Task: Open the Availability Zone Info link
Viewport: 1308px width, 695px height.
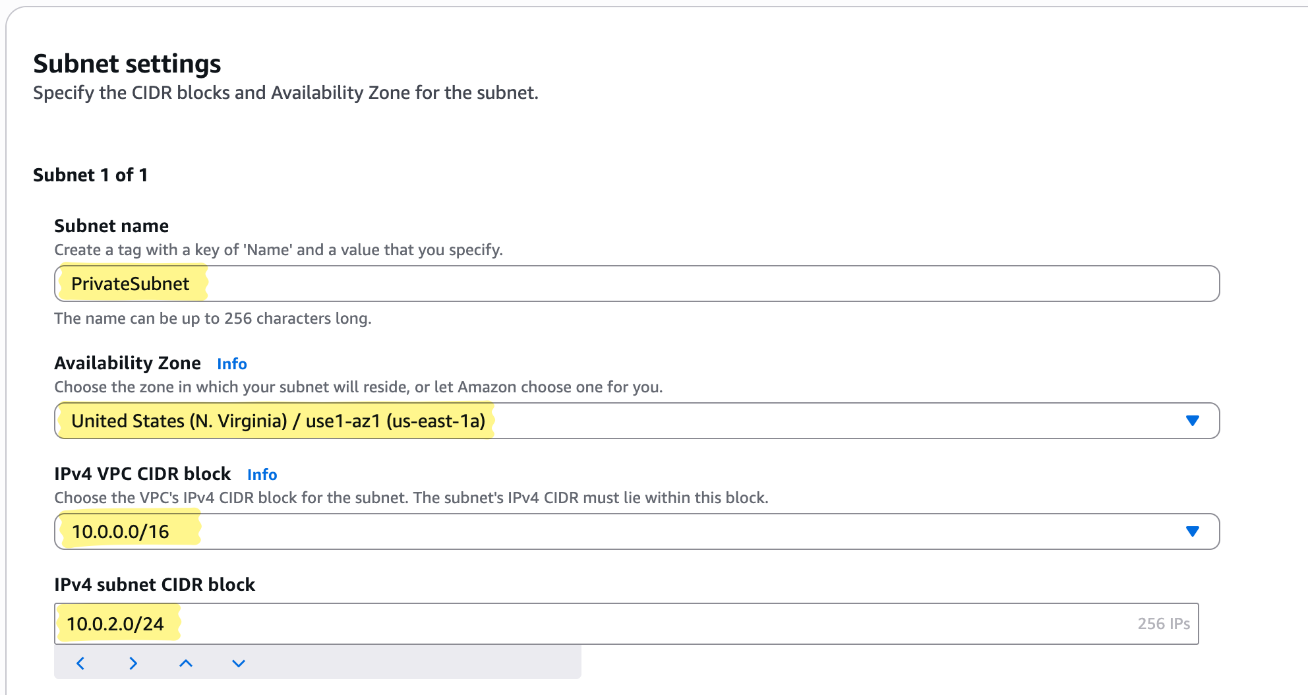Action: point(232,364)
